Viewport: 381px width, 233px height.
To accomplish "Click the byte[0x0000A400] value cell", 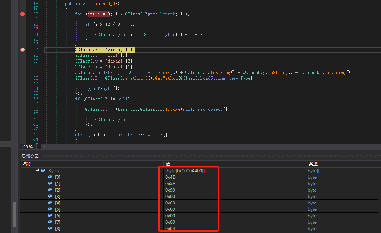I will coord(235,170).
